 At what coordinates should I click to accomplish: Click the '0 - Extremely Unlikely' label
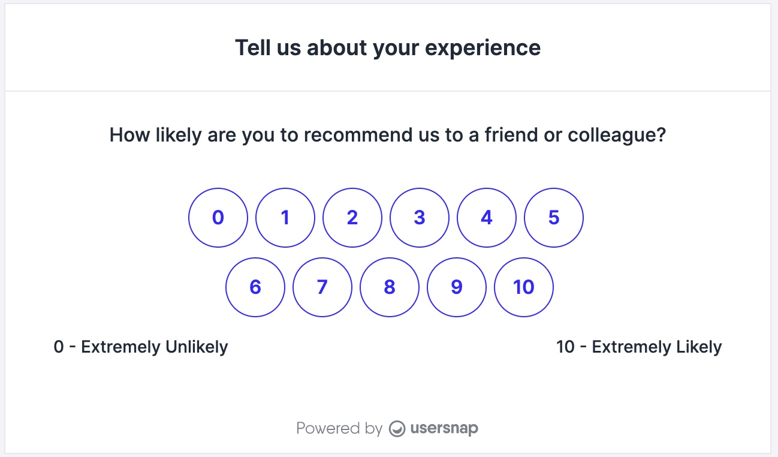click(141, 347)
